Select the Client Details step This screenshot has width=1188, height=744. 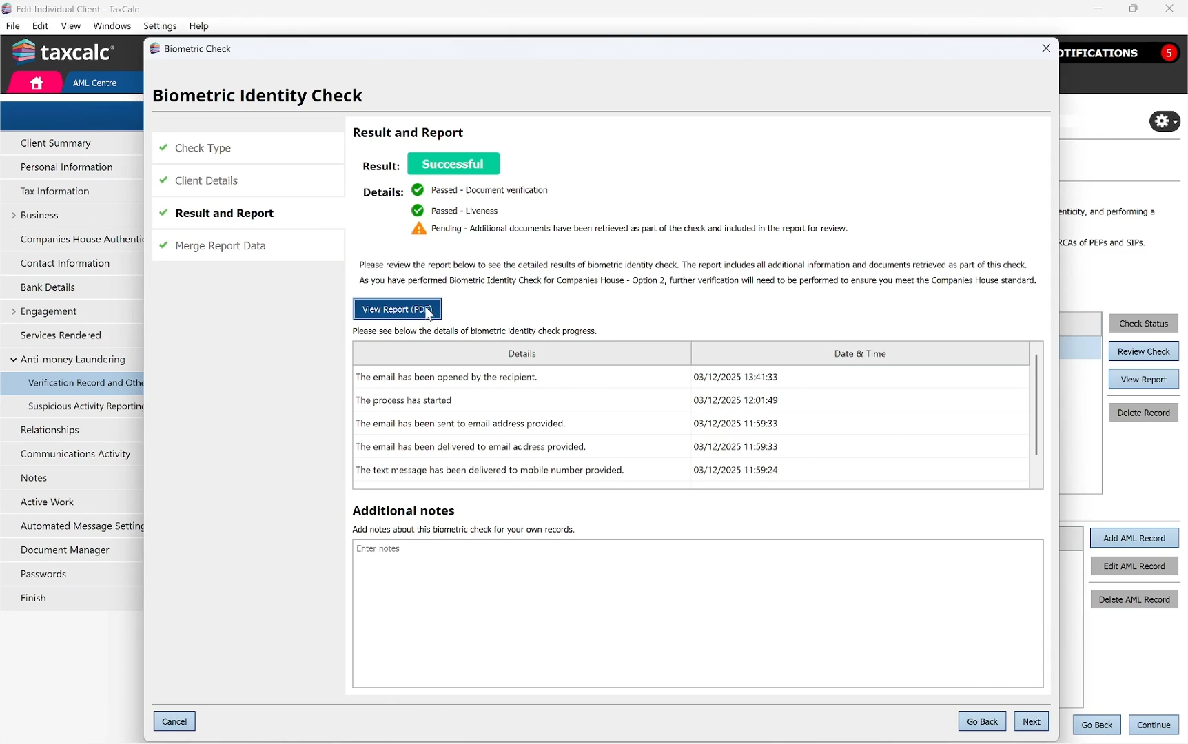click(x=248, y=180)
